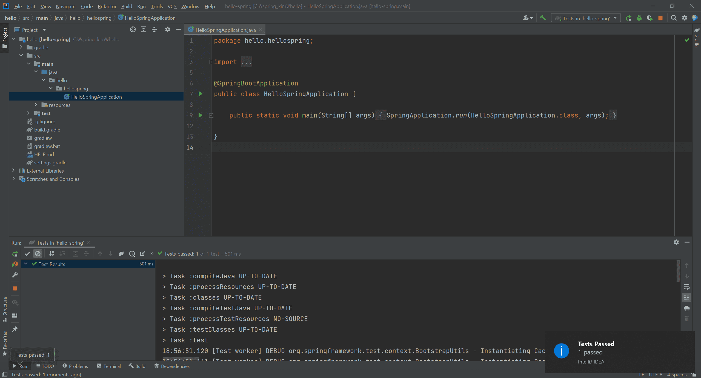
Task: Select HelloSpringApplication.java editor tab
Action: tap(225, 30)
